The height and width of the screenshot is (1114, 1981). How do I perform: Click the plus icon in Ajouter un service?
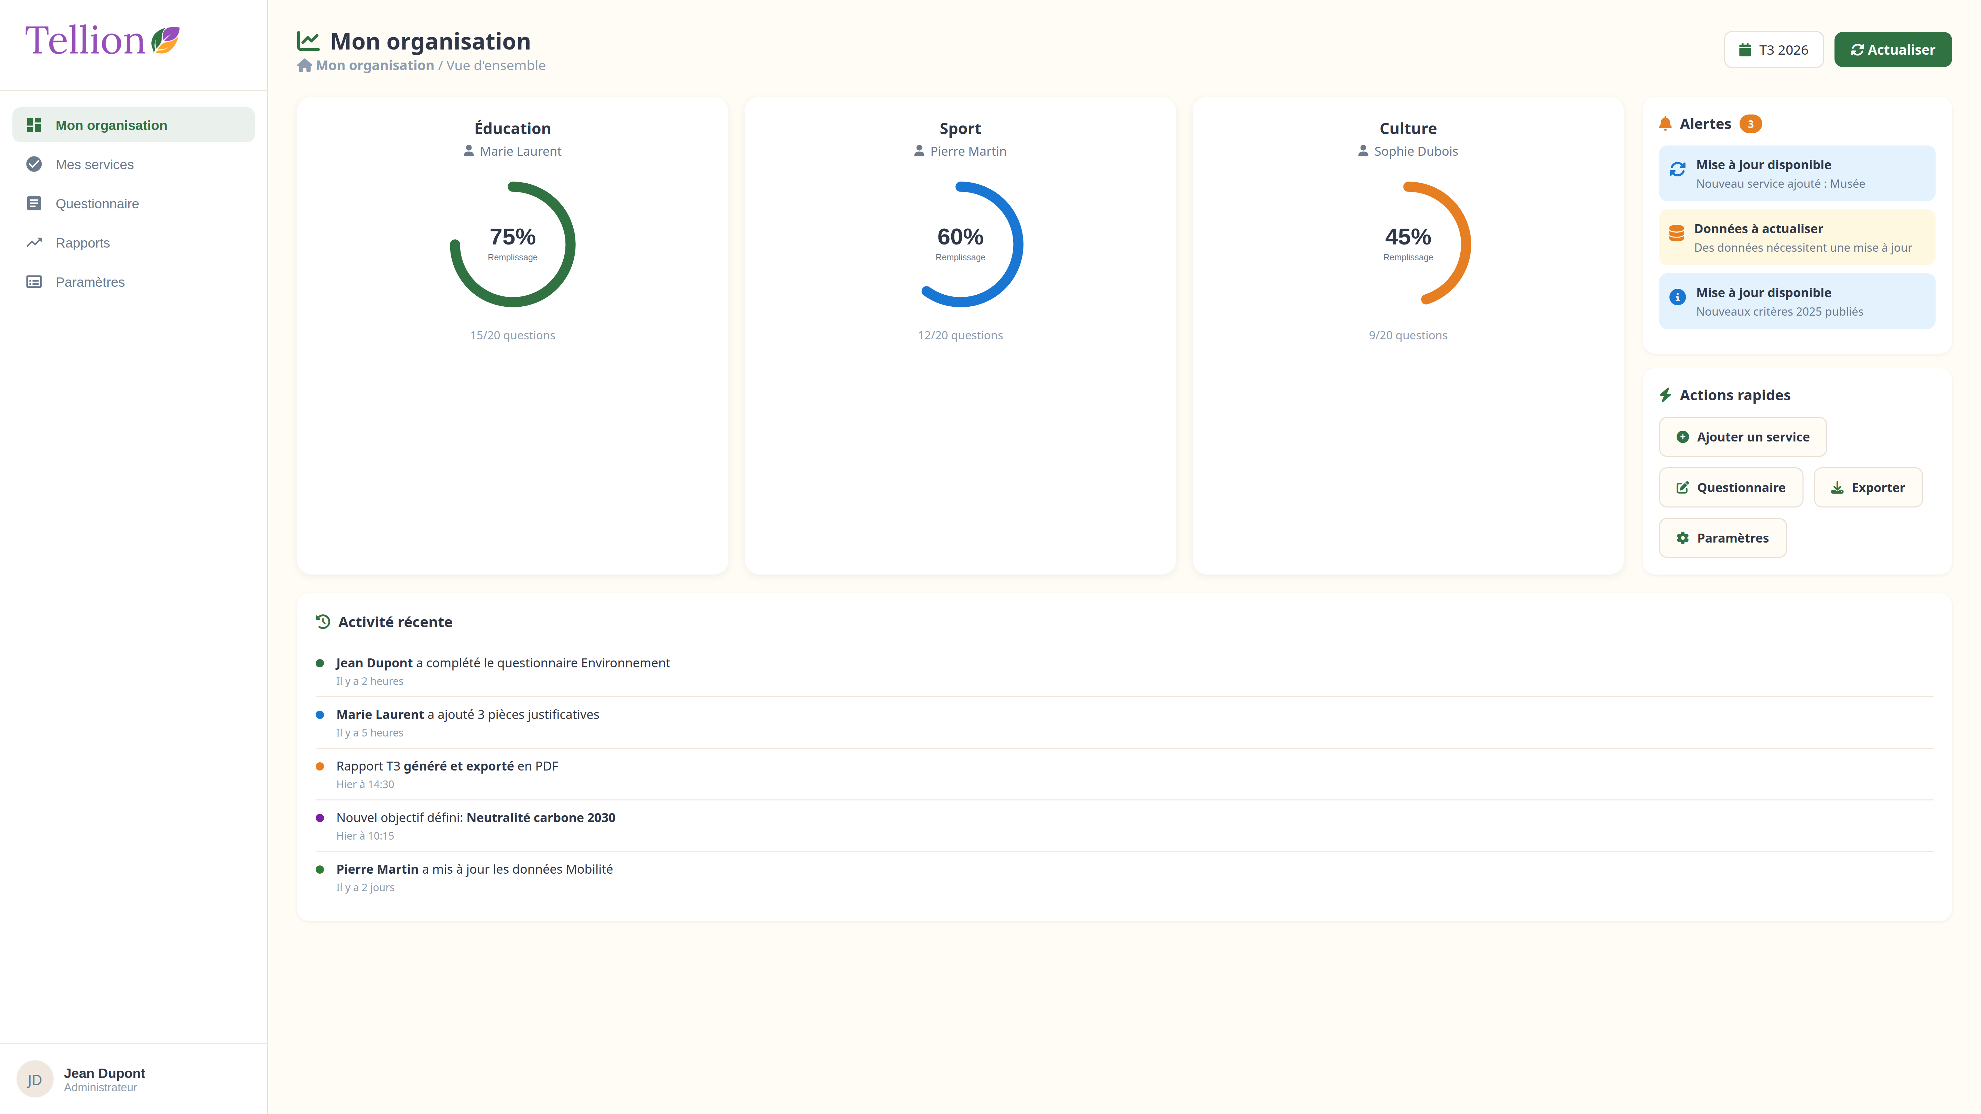[x=1682, y=437]
